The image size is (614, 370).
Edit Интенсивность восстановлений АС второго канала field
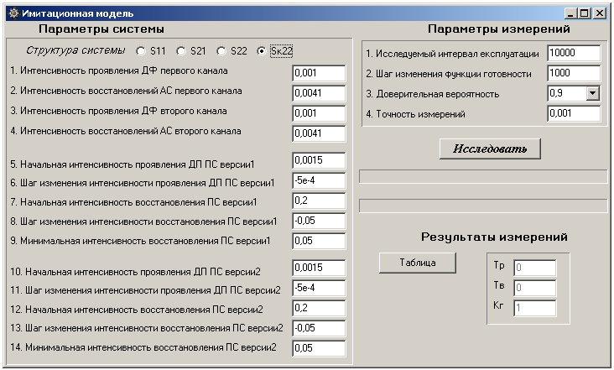tap(319, 133)
